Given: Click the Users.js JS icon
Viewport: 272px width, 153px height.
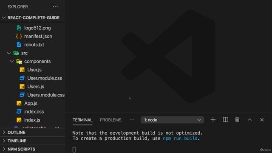Looking at the screenshot, I should [x=22, y=87].
